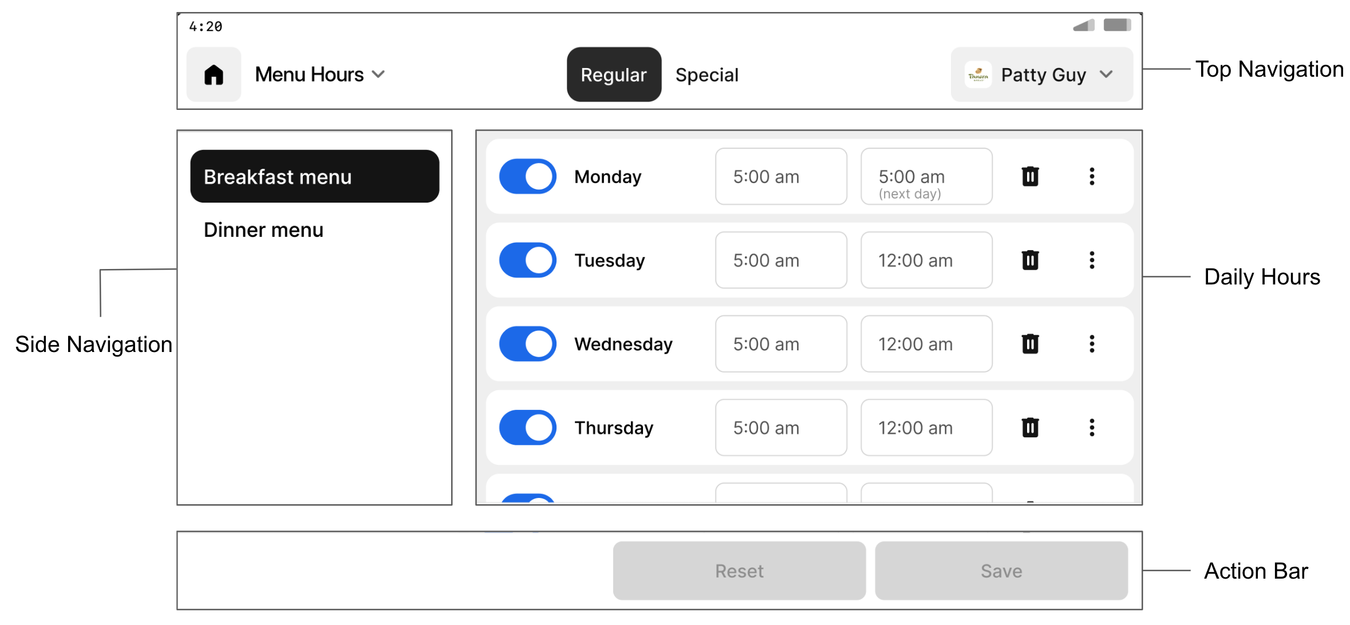Click Monday's closing time next day field
1350x625 pixels.
tap(926, 176)
